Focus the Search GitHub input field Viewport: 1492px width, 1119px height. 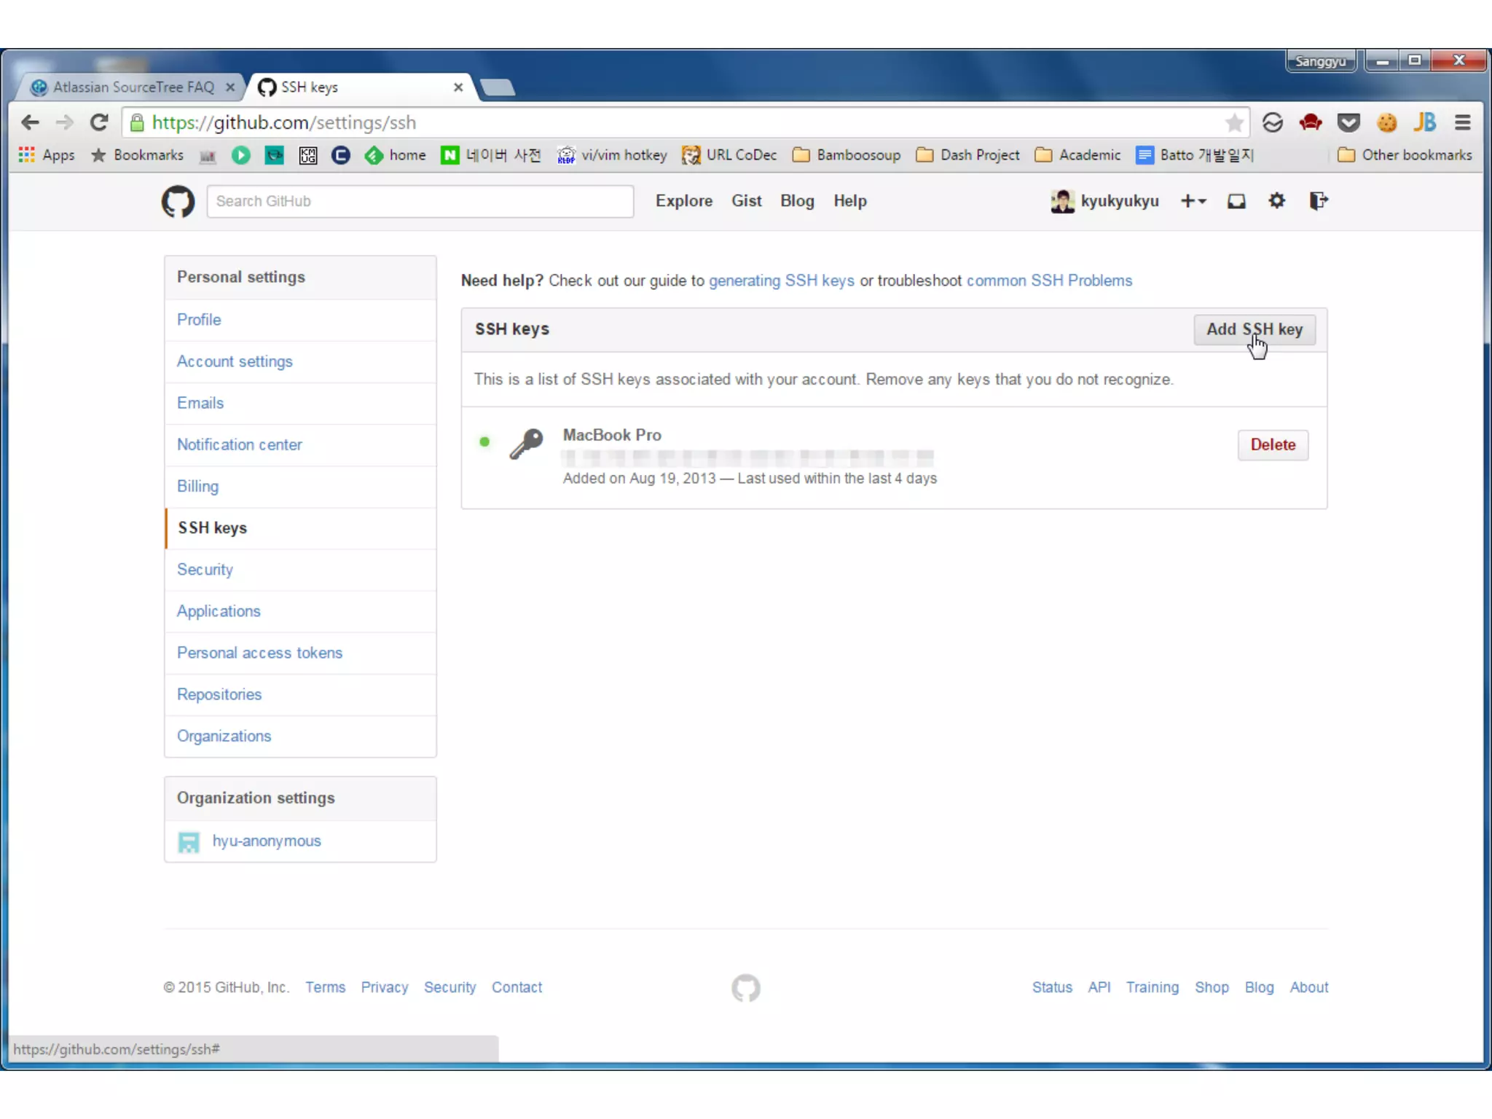[420, 201]
